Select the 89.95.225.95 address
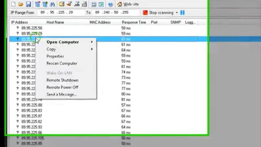Image resolution: width=261 pixels, height=147 pixels. click(32, 143)
